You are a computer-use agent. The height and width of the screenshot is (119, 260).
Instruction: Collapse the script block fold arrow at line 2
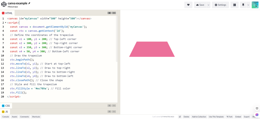click(6, 23)
